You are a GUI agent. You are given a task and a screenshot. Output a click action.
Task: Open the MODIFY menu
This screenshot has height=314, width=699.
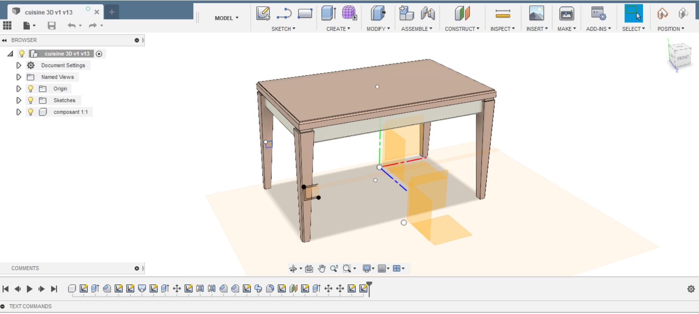[x=378, y=29]
